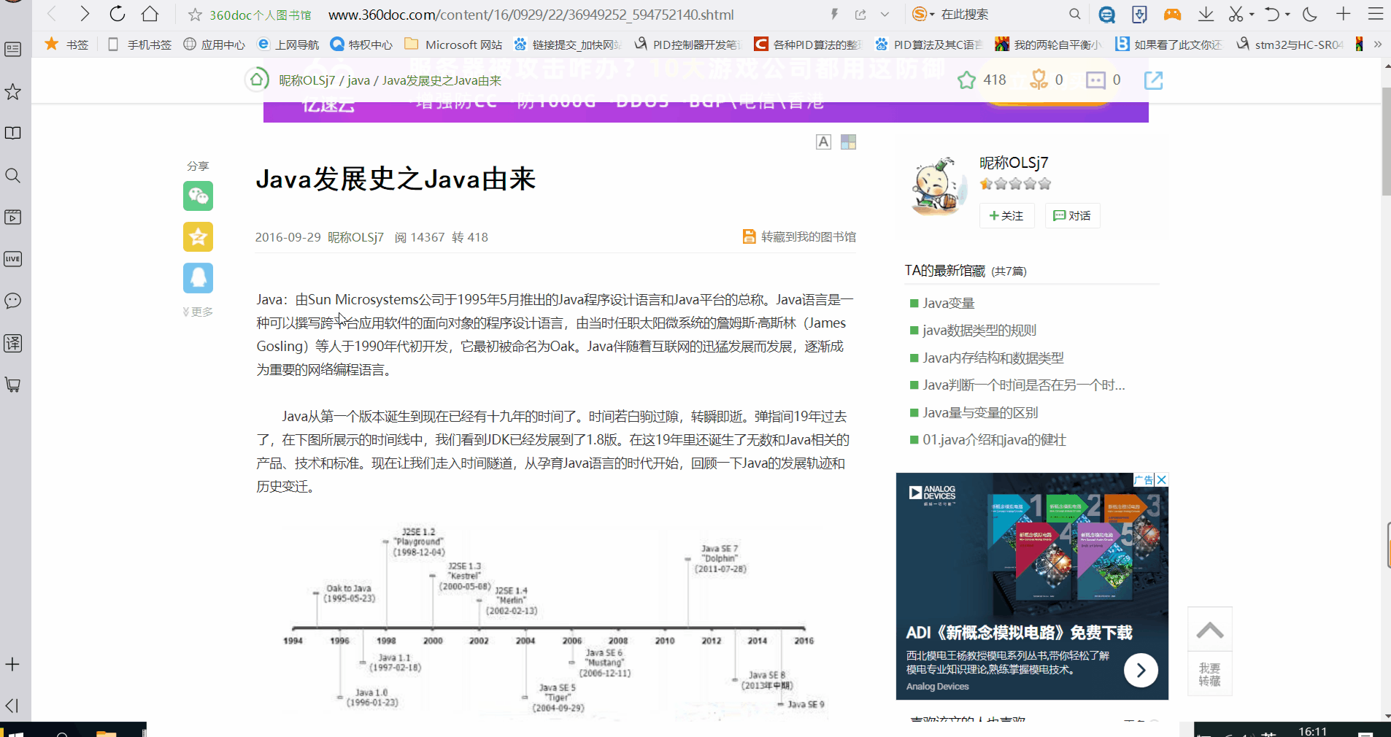Open the 书签 bookmarks menu
Viewport: 1391px width, 737px height.
(67, 45)
